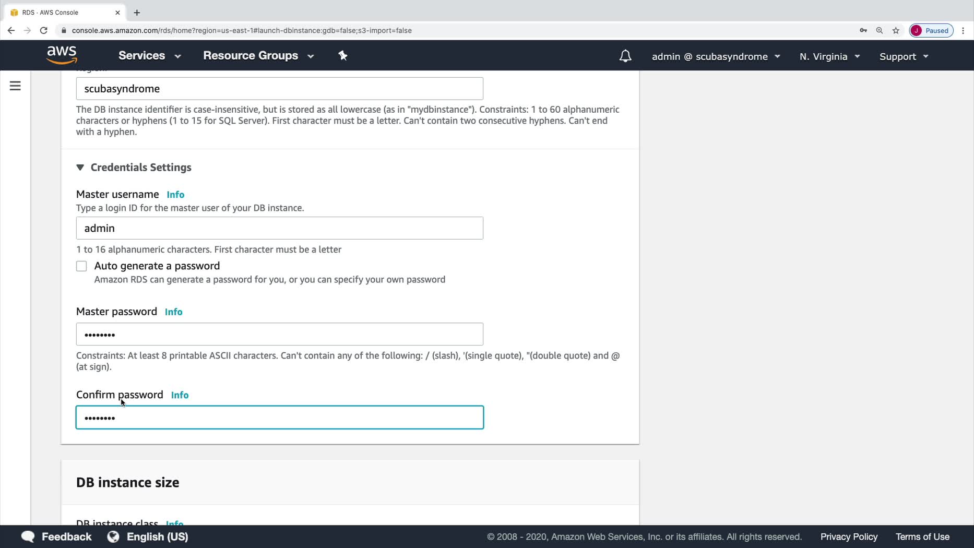Collapse the Credentials Settings section
Screen dimensions: 974x548
click(80, 168)
